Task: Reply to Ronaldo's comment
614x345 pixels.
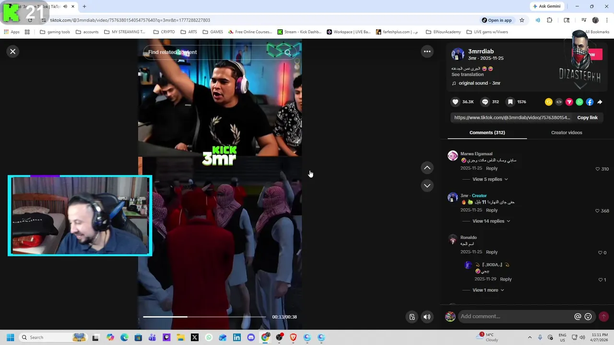Action: [x=492, y=252]
